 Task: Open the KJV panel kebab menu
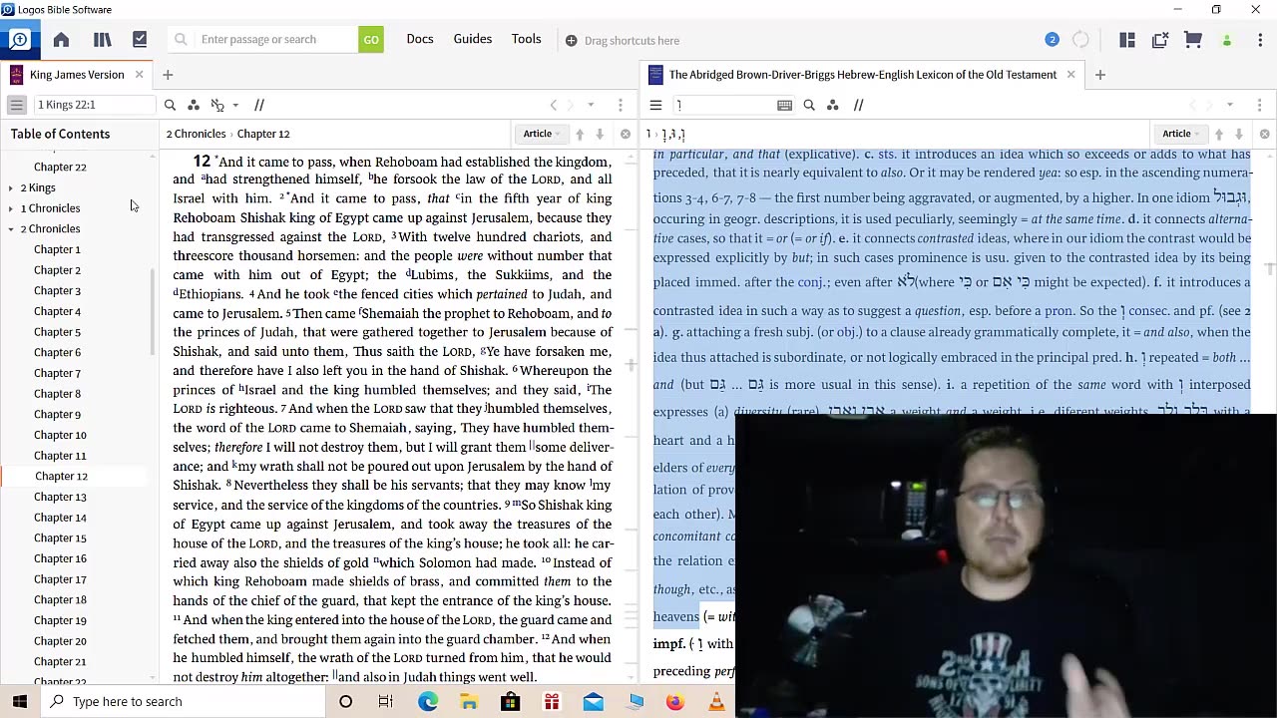[x=621, y=105]
